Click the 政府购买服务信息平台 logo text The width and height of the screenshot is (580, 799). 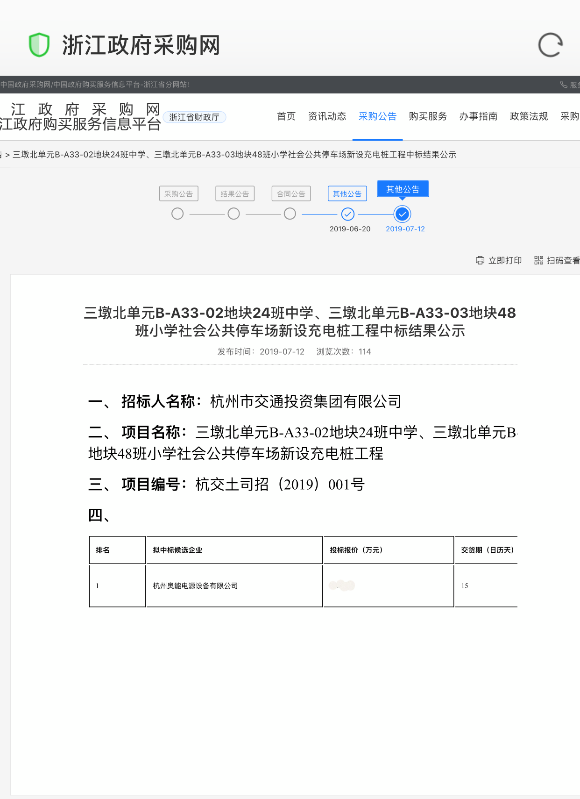pyautogui.click(x=80, y=124)
